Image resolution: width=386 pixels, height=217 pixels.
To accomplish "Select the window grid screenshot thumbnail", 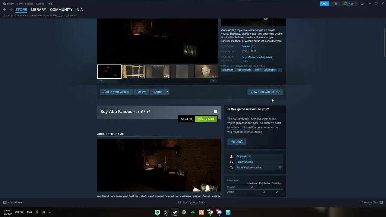I will pyautogui.click(x=134, y=71).
